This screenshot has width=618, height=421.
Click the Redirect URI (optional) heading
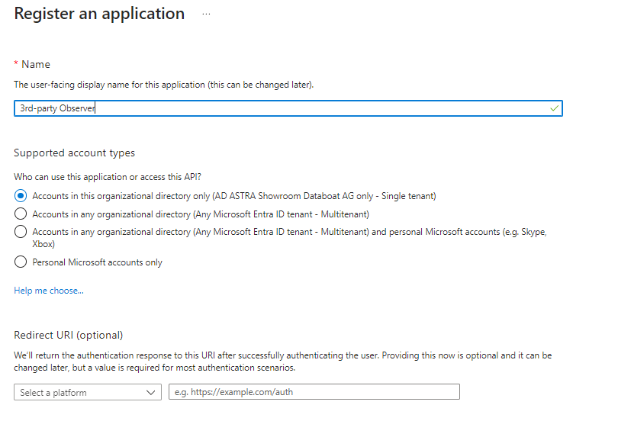click(x=68, y=335)
